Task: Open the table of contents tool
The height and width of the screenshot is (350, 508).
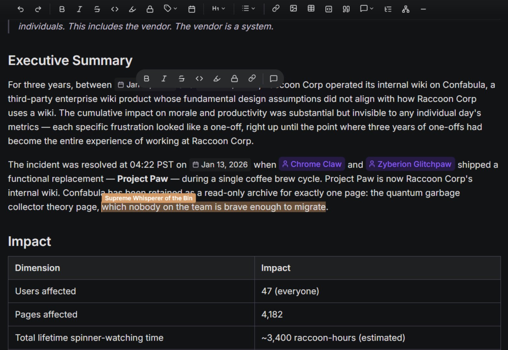Action: point(387,9)
